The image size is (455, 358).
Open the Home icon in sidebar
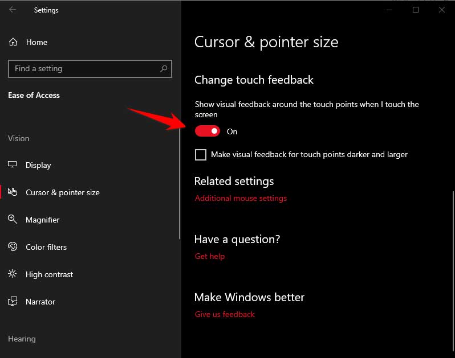coord(13,42)
